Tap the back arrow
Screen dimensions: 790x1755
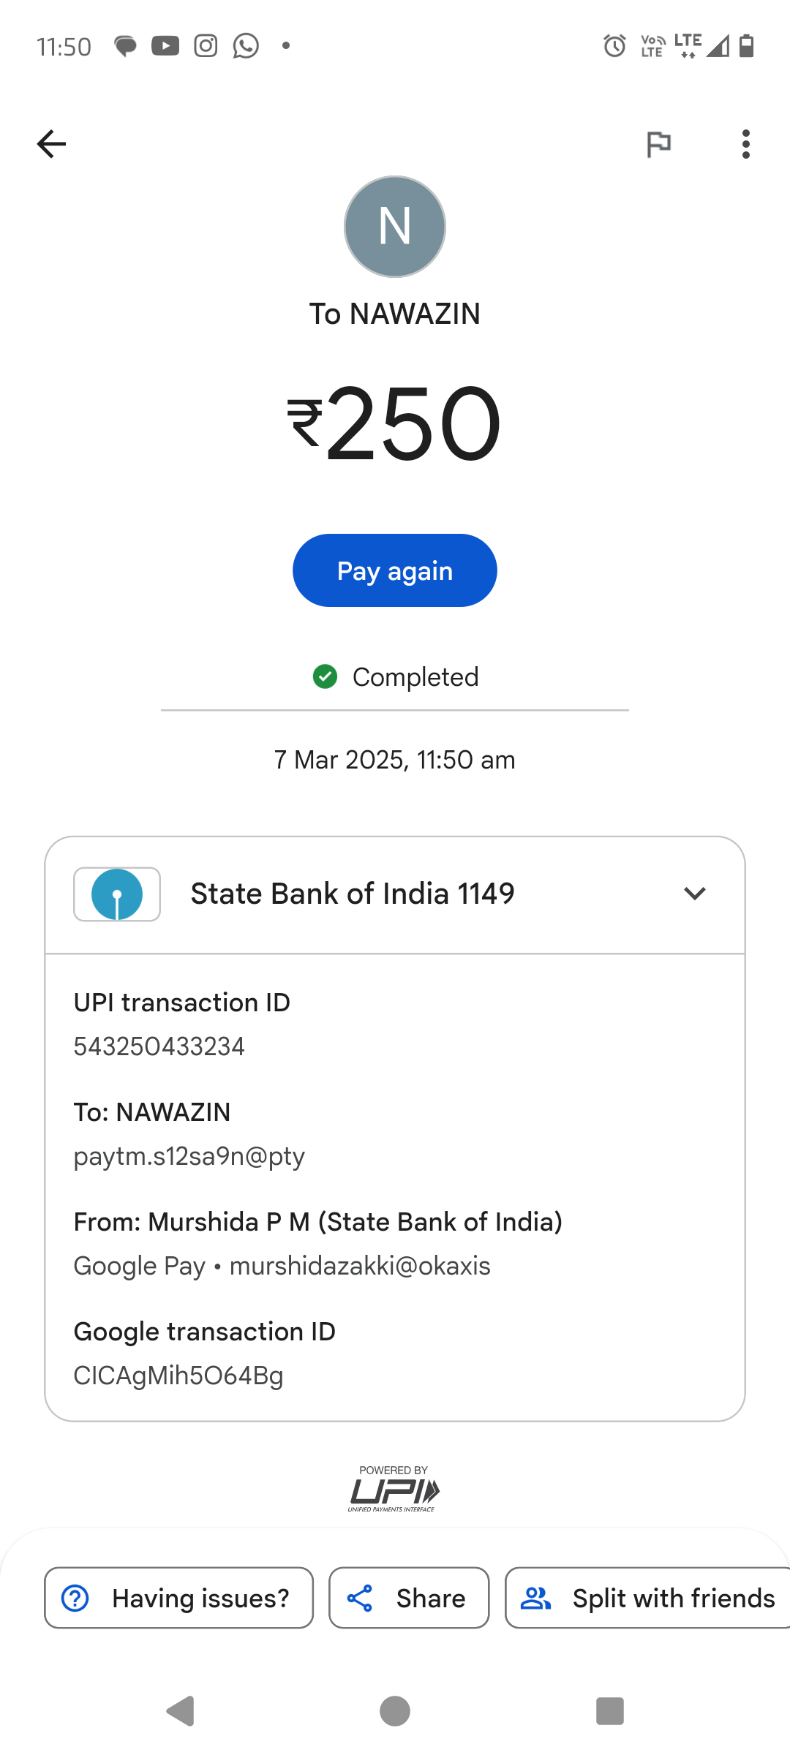point(51,144)
